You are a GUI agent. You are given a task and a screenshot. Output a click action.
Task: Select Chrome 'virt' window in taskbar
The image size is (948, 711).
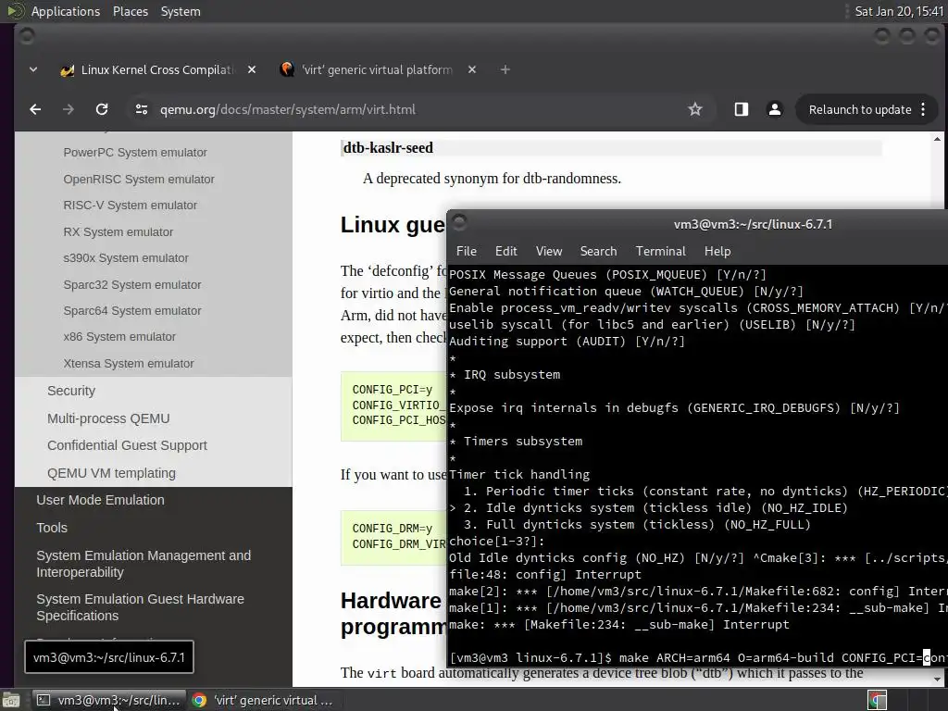(262, 700)
